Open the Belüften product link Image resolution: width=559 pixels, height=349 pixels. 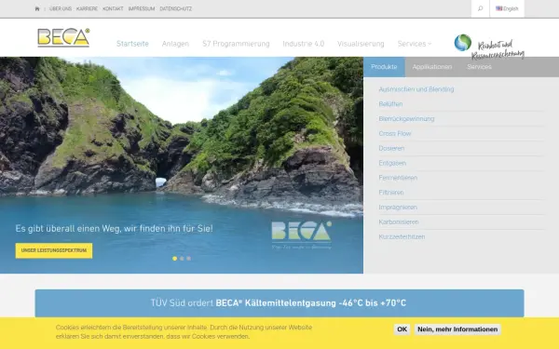[390, 104]
